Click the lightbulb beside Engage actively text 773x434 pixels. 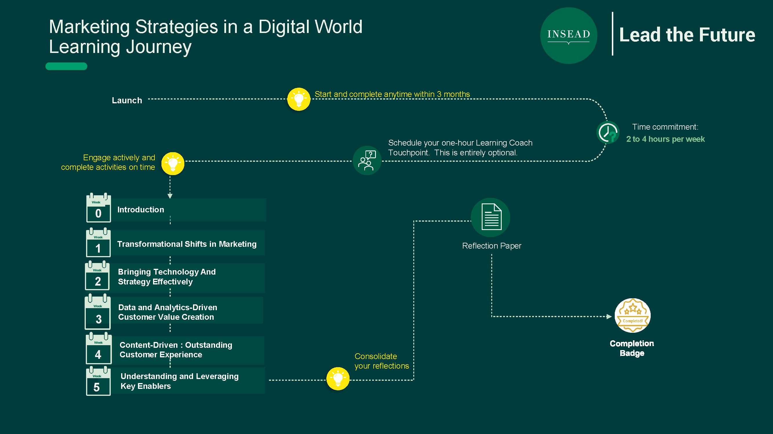(x=173, y=163)
